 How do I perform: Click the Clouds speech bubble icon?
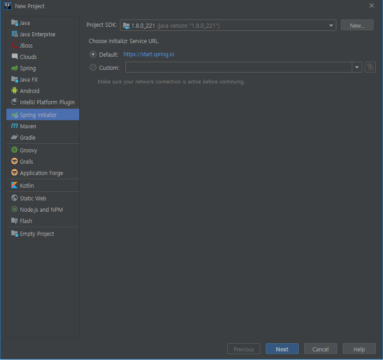[14, 57]
